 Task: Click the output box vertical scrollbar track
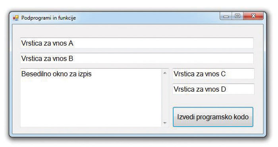(x=165, y=98)
